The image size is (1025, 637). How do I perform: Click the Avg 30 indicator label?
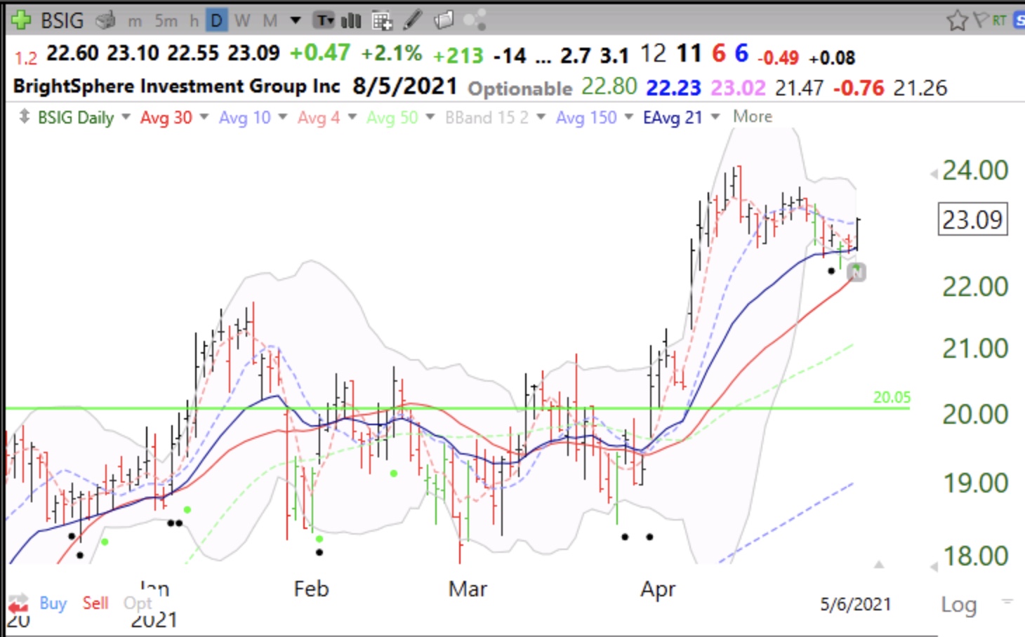(x=166, y=117)
